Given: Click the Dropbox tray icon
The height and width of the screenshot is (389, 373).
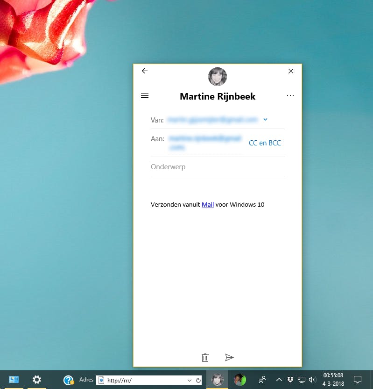Looking at the screenshot, I should pyautogui.click(x=290, y=380).
